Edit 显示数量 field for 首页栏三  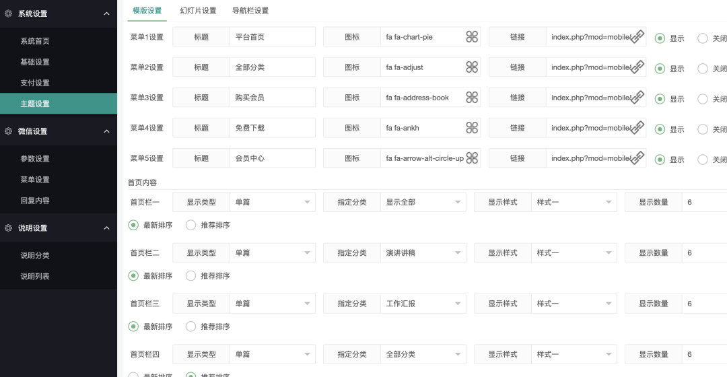click(704, 304)
